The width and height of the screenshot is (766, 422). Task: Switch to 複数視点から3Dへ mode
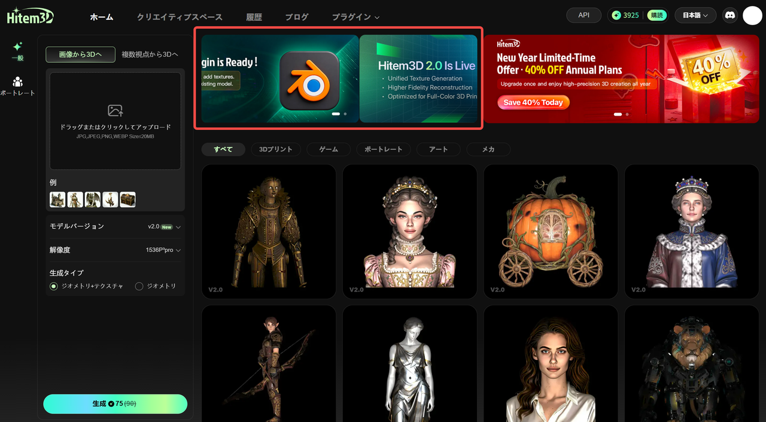click(x=150, y=54)
